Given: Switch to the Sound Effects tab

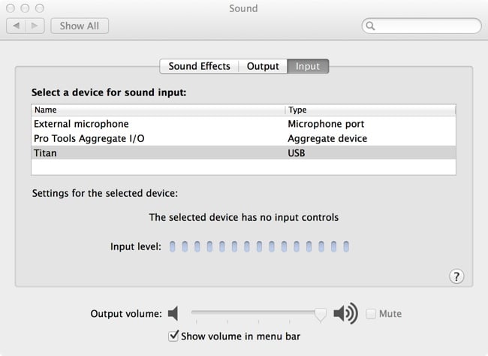Looking at the screenshot, I should [x=199, y=66].
